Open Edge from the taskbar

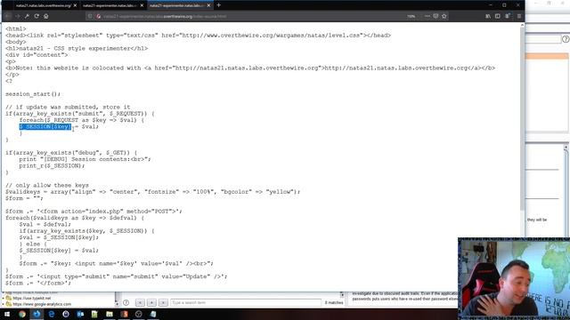(x=52, y=314)
